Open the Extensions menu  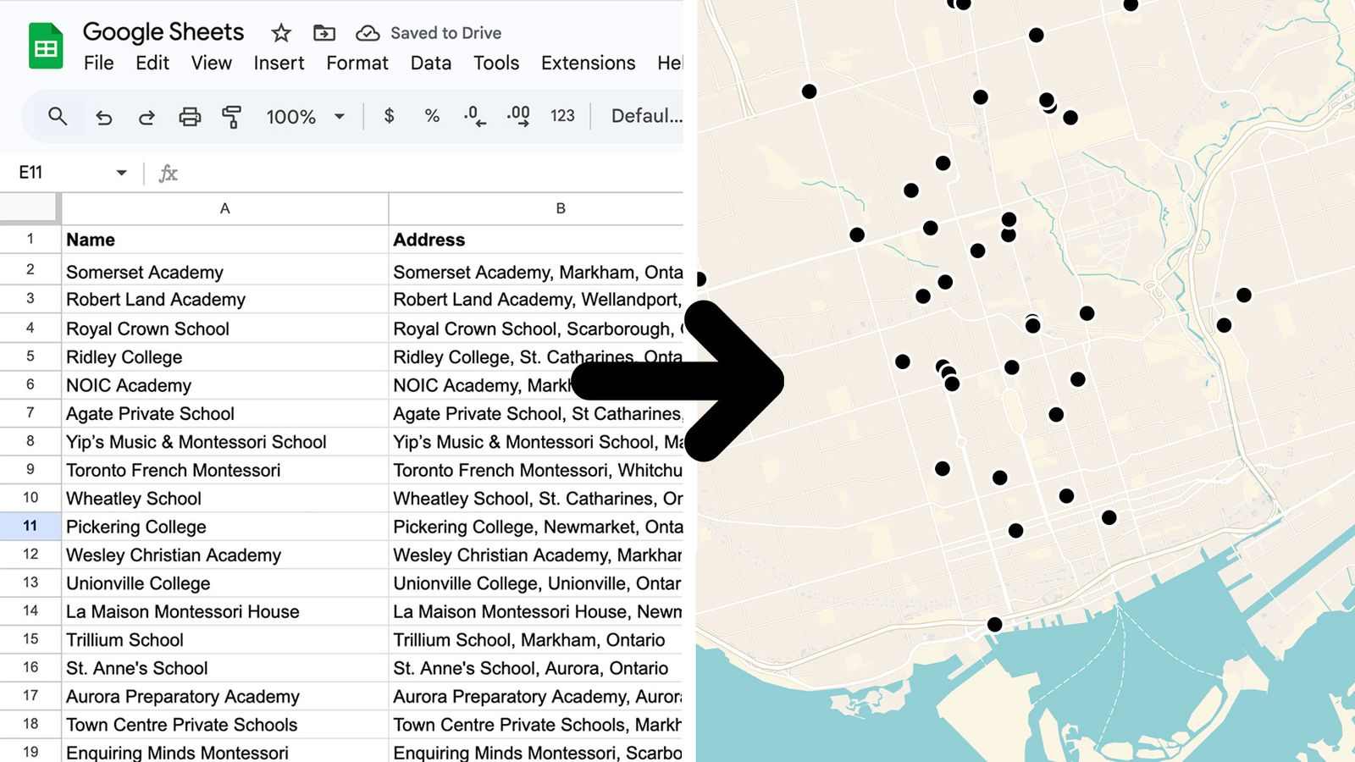[588, 63]
